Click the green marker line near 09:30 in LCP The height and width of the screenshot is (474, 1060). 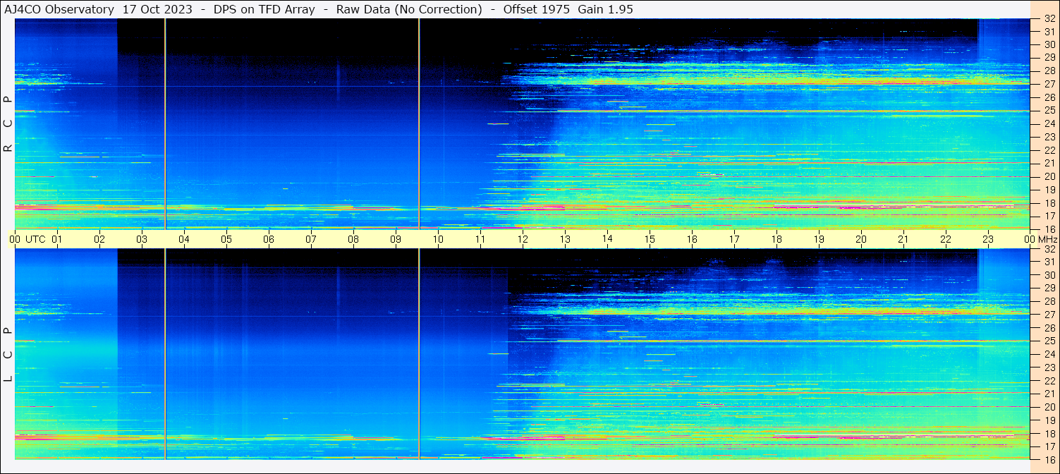(x=419, y=353)
